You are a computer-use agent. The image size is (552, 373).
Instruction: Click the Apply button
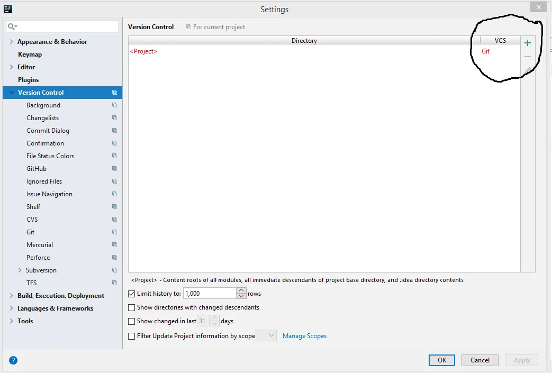[x=522, y=360]
